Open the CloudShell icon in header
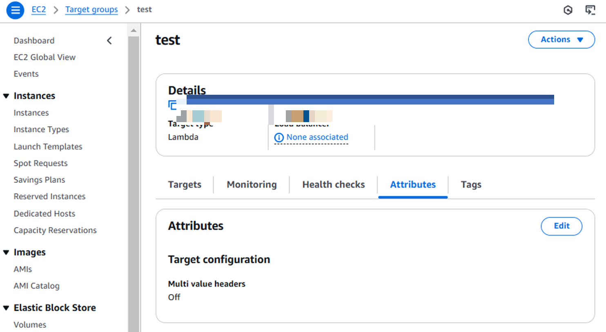The image size is (606, 332). 590,10
